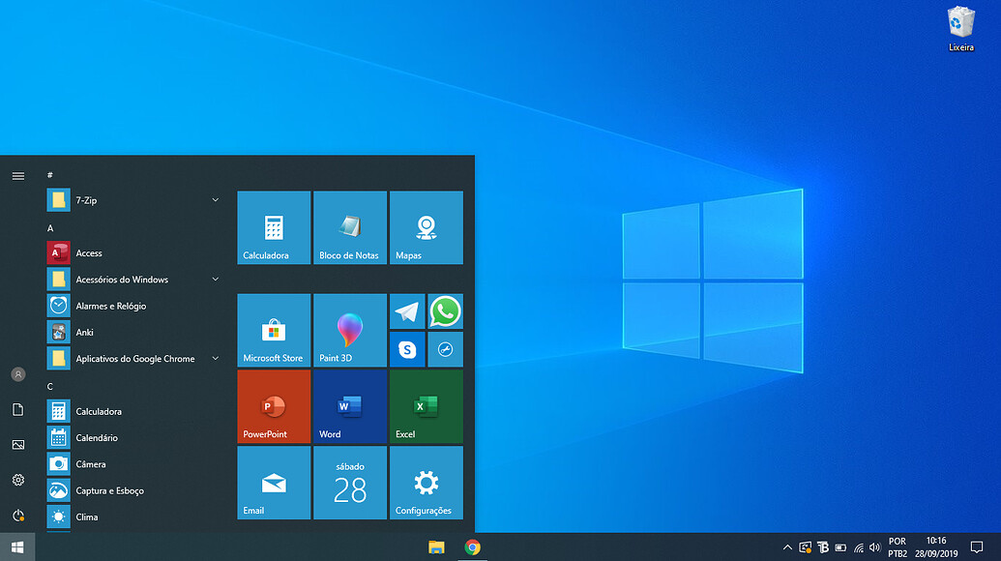Viewport: 1001px width, 561px height.
Task: Show hidden system tray icons
Action: pos(787,546)
